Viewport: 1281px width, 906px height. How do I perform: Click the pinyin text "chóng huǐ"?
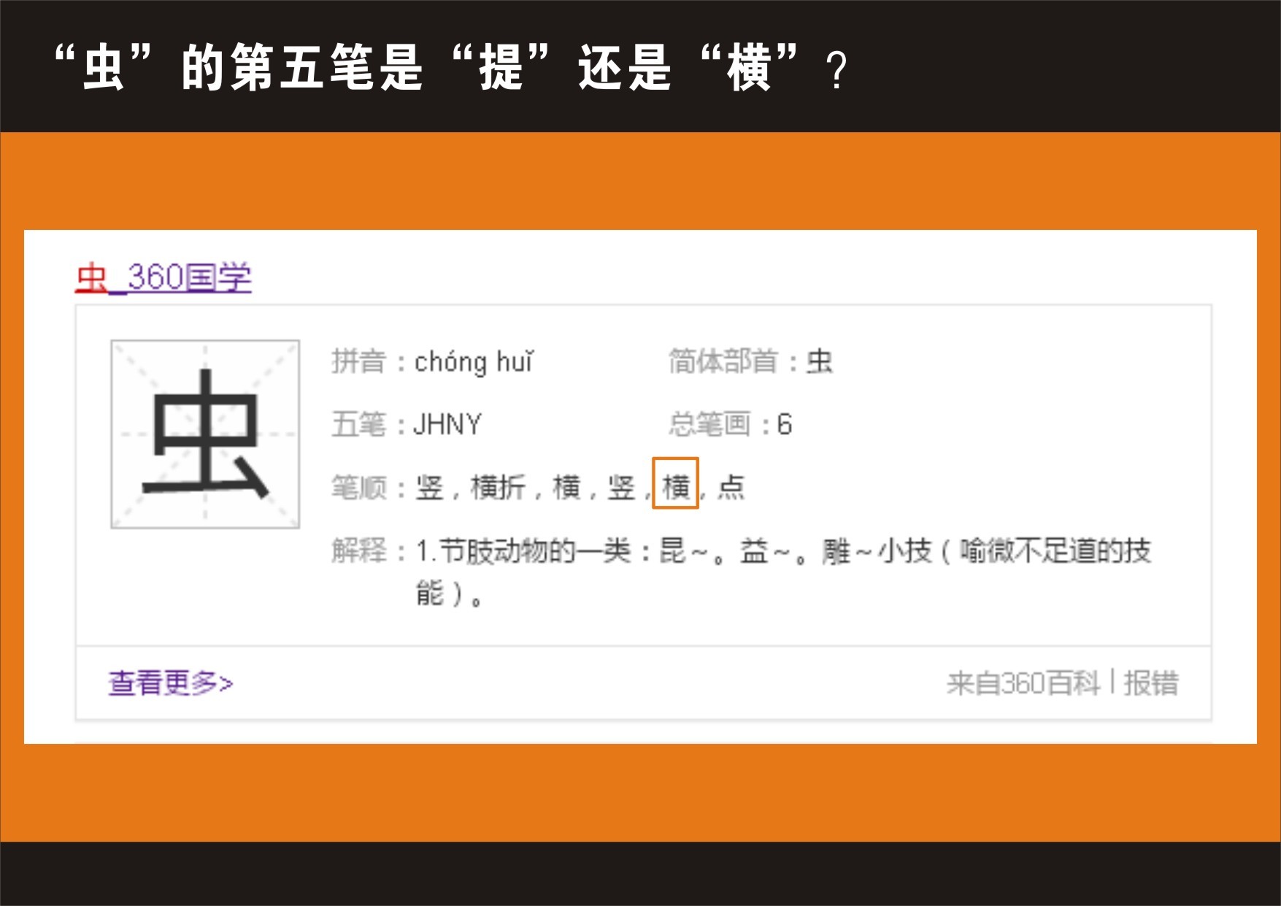click(x=474, y=362)
